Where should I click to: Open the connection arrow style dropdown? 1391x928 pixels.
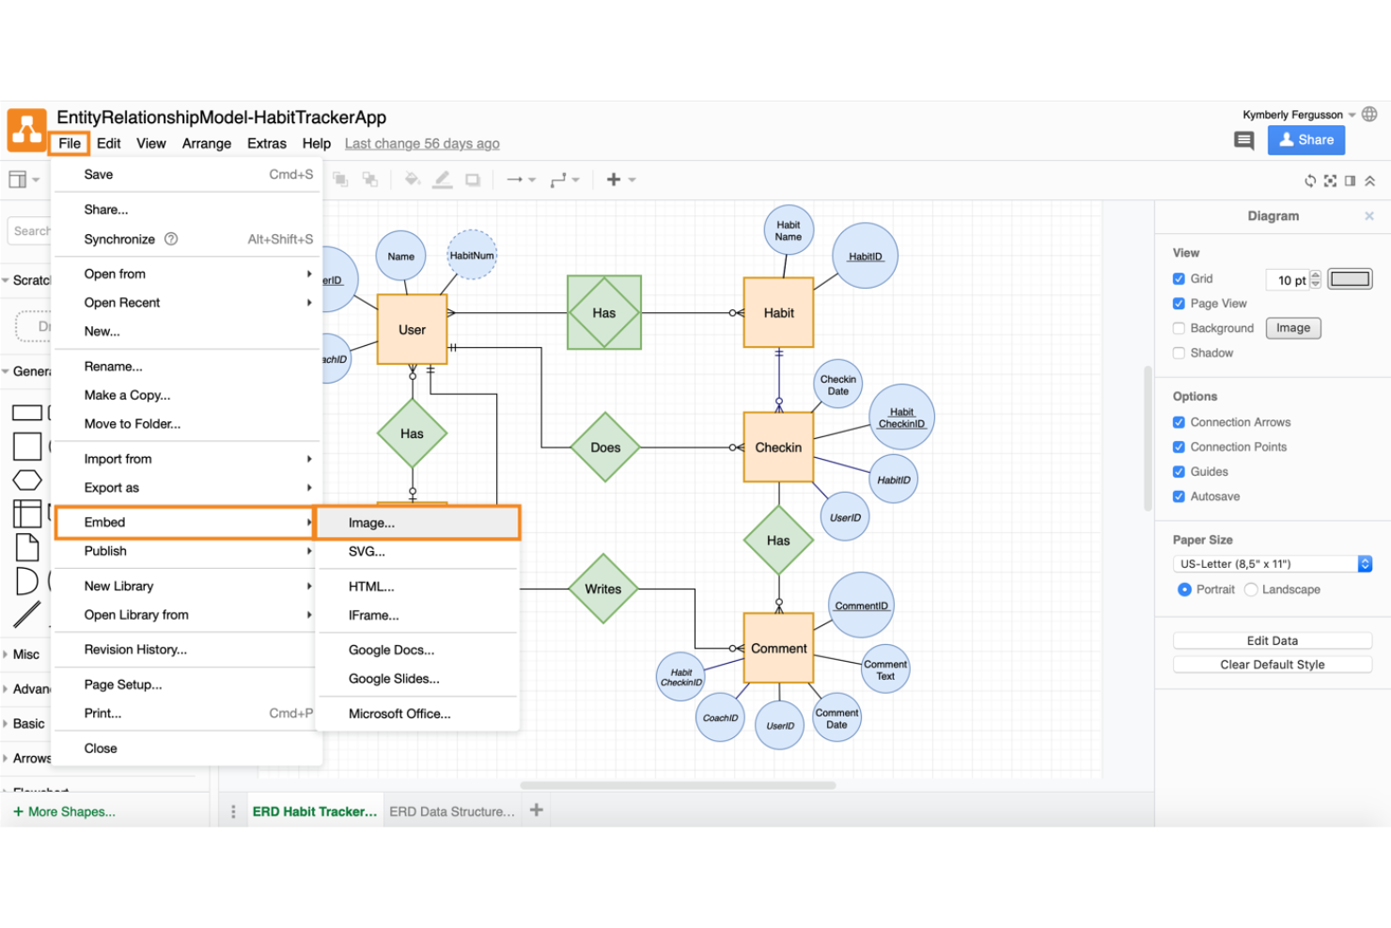(x=522, y=180)
